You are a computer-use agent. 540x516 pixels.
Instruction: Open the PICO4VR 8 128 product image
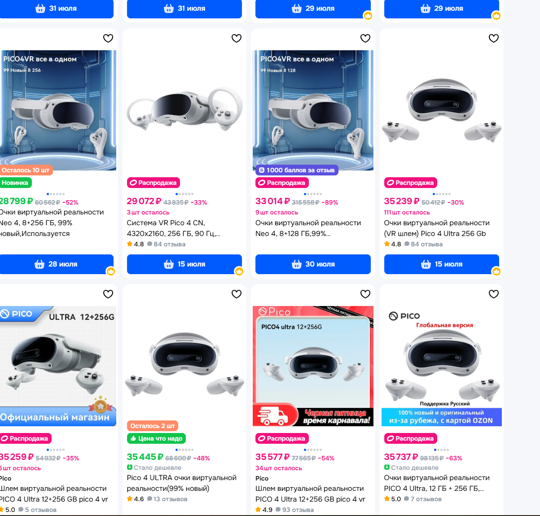pos(313,110)
